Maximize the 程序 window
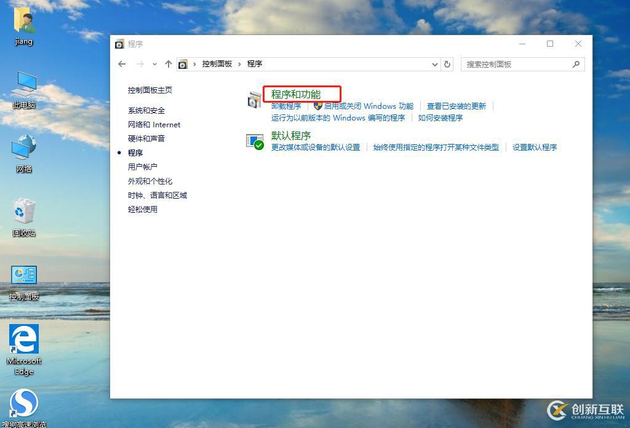This screenshot has height=428, width=630. click(550, 44)
